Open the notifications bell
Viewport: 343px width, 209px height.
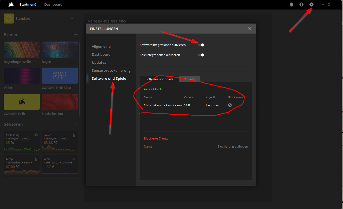coord(291,5)
